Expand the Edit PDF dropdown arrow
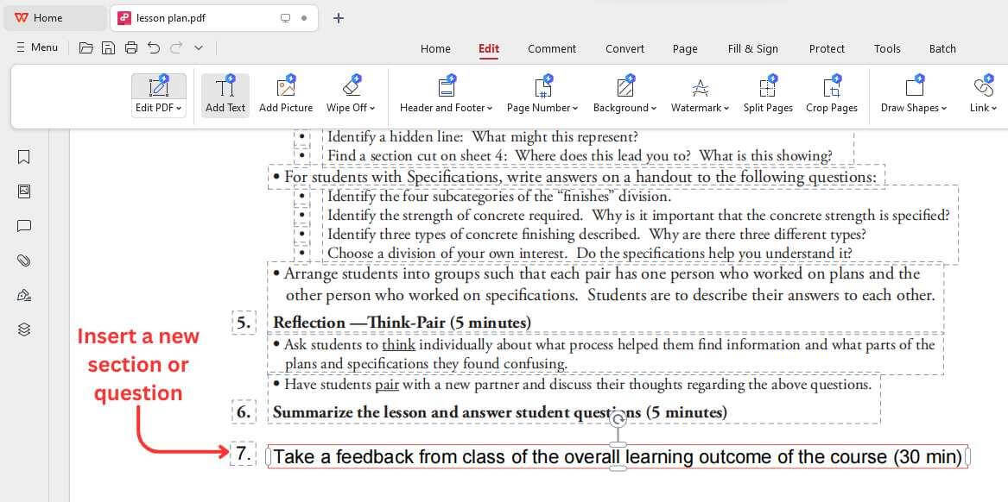The width and height of the screenshot is (1008, 502). click(x=179, y=108)
